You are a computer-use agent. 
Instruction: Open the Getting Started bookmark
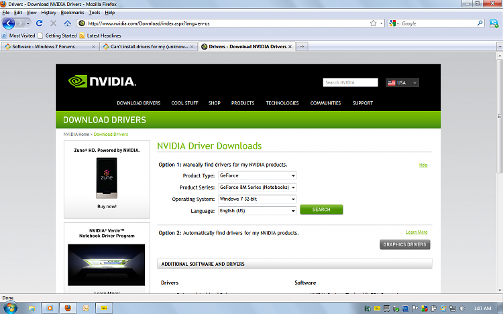click(x=57, y=35)
